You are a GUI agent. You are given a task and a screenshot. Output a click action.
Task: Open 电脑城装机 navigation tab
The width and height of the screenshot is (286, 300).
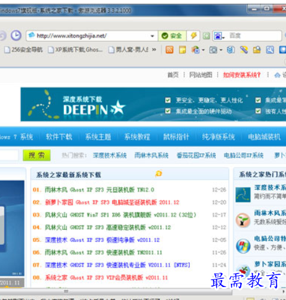tap(264, 137)
